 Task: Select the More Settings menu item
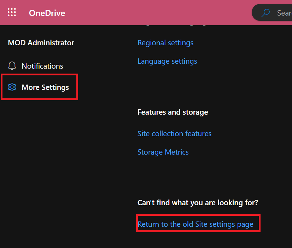tap(45, 87)
